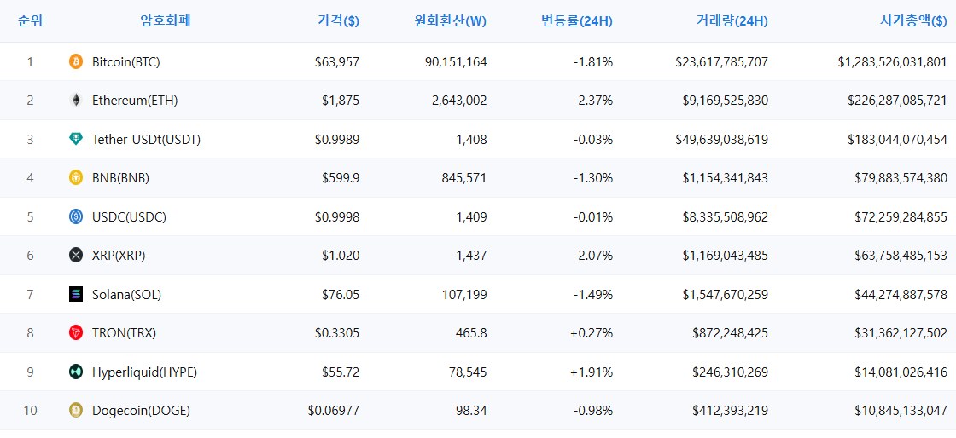Sort by 순위 column header
Viewport: 956px width, 438px height.
click(30, 20)
